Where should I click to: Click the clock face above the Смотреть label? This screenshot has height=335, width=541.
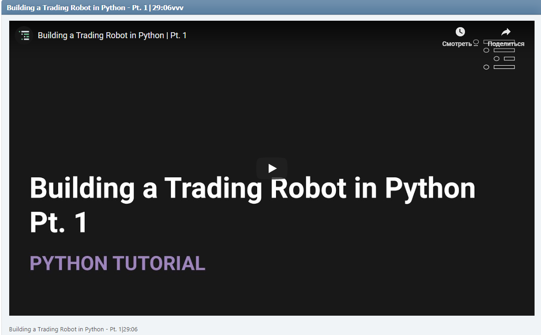click(x=460, y=32)
